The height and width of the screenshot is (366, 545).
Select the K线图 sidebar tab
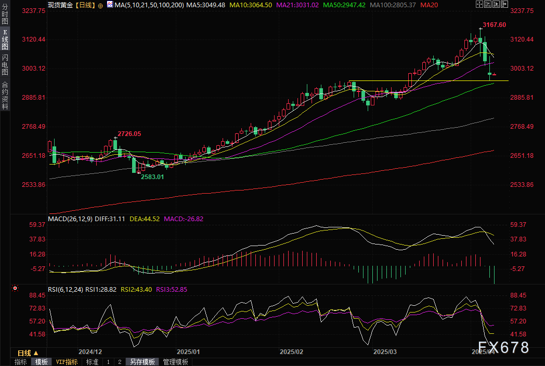coord(5,39)
